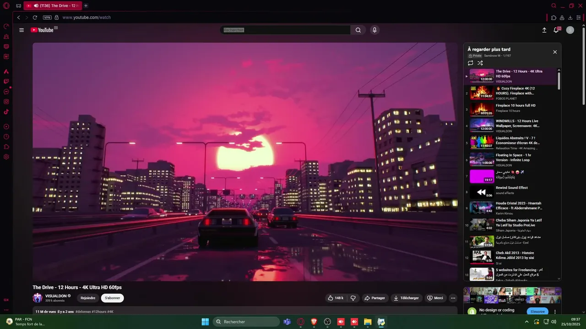Toggle the VPN badge in address bar
Viewport: 586px width, 329px height.
[x=47, y=17]
